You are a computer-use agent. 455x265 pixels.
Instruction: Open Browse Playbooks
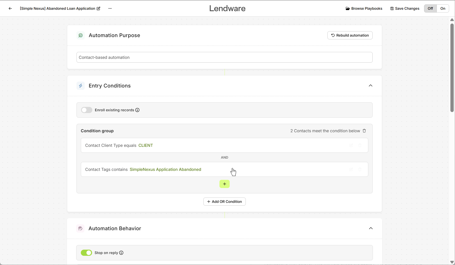coord(364,8)
